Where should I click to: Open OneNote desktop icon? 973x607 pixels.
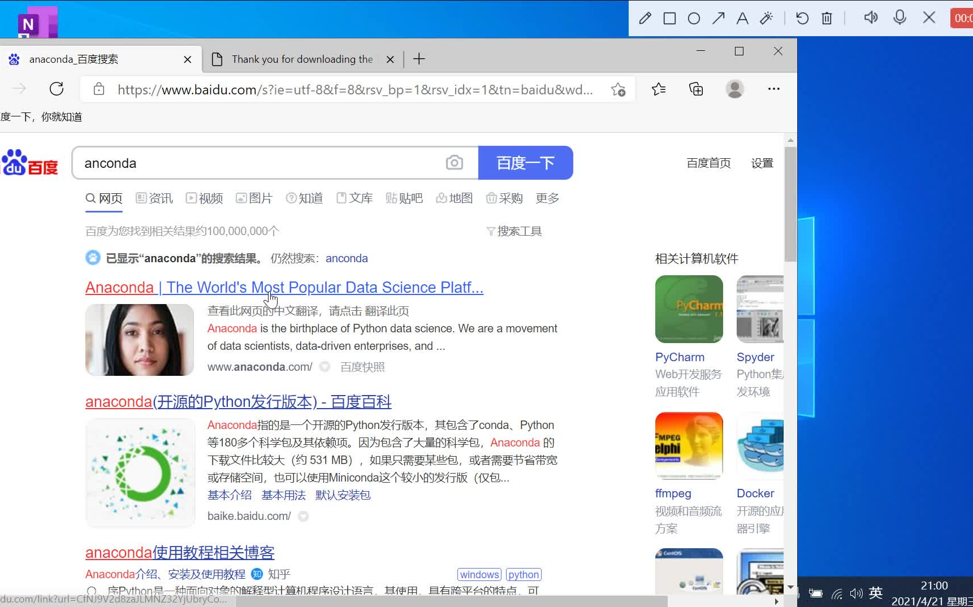[x=37, y=22]
